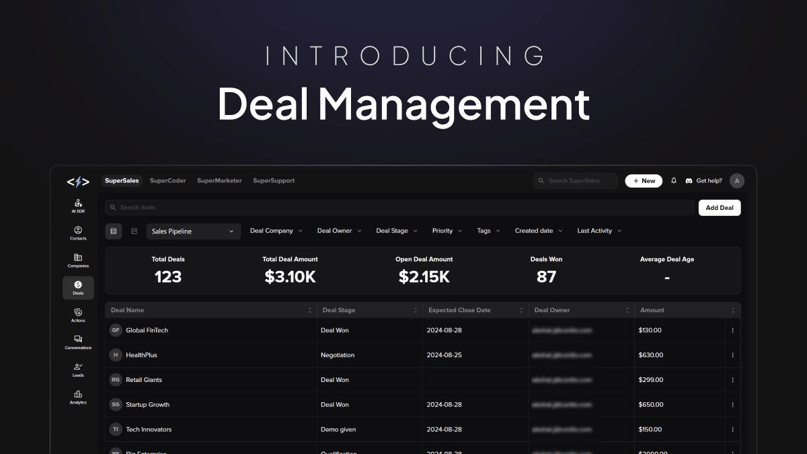
Task: Click inside the Search deals field
Action: [x=269, y=207]
